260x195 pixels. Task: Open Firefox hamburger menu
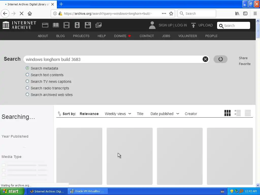[255, 13]
